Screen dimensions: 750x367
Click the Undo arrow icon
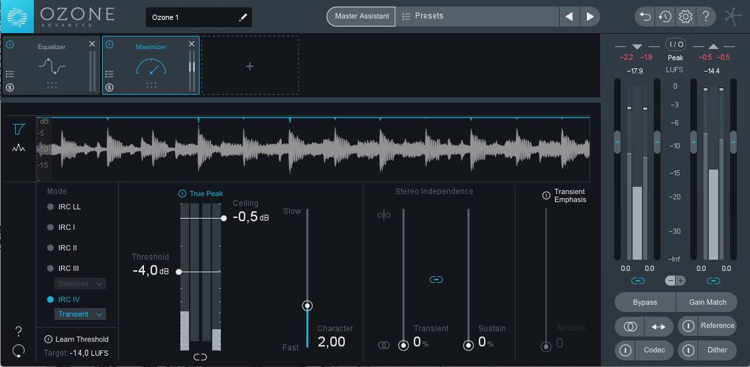tap(645, 17)
